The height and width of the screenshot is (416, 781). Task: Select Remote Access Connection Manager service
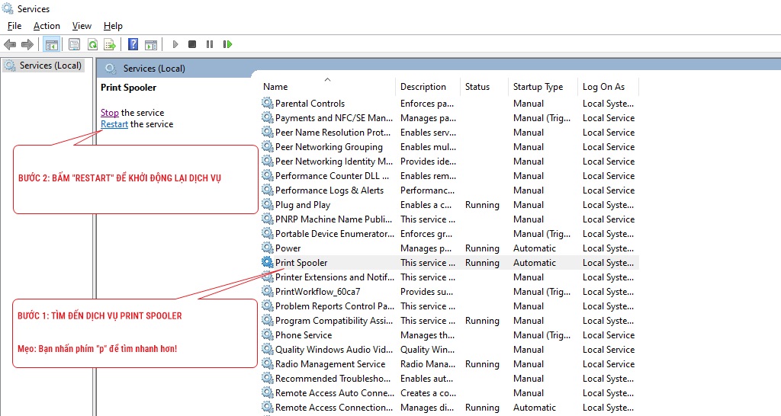[x=449, y=407]
